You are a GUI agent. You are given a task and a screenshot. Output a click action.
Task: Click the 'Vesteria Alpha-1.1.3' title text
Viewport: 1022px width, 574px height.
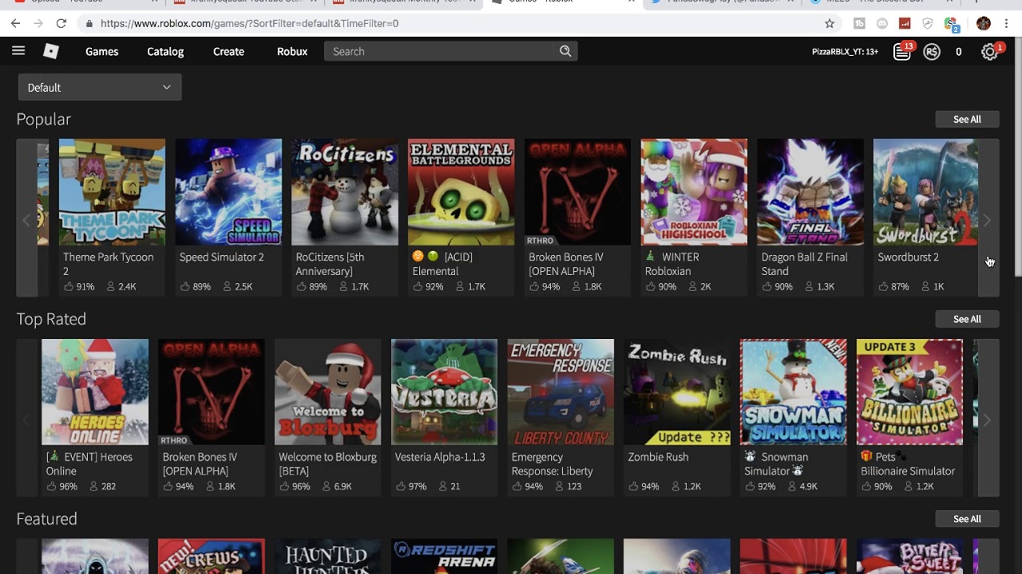click(x=440, y=457)
